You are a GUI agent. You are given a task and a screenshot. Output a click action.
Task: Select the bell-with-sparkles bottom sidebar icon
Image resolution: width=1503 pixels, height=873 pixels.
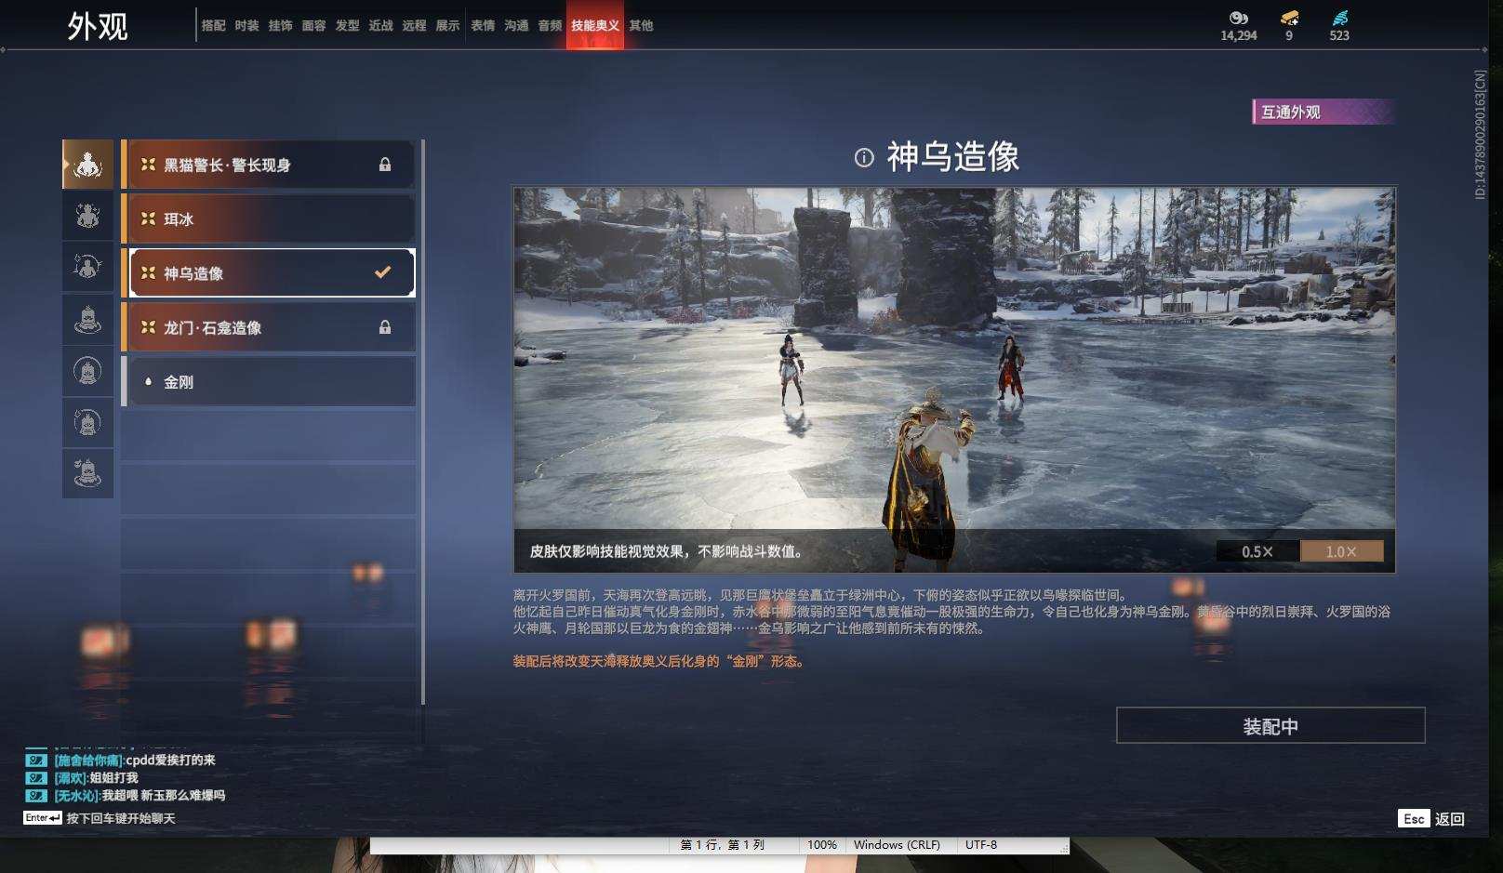pyautogui.click(x=87, y=474)
